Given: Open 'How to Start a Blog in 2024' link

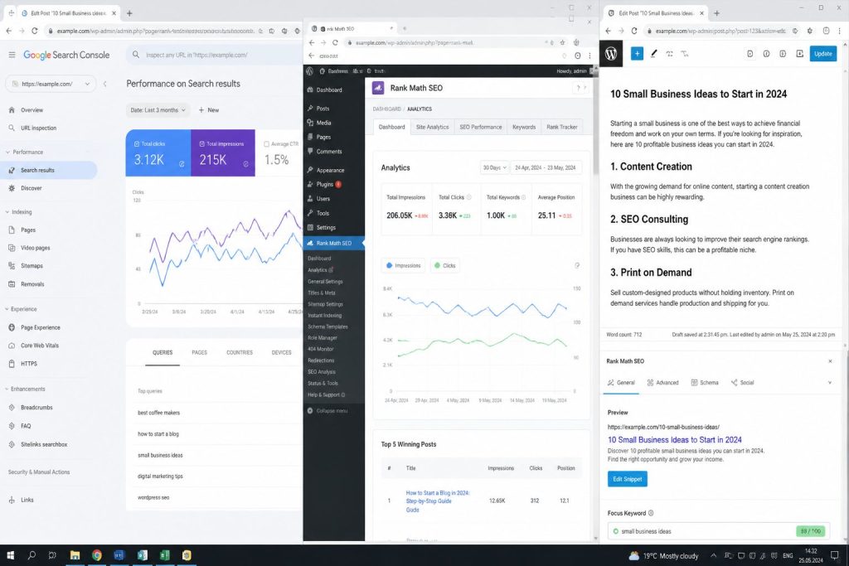Looking at the screenshot, I should [438, 501].
